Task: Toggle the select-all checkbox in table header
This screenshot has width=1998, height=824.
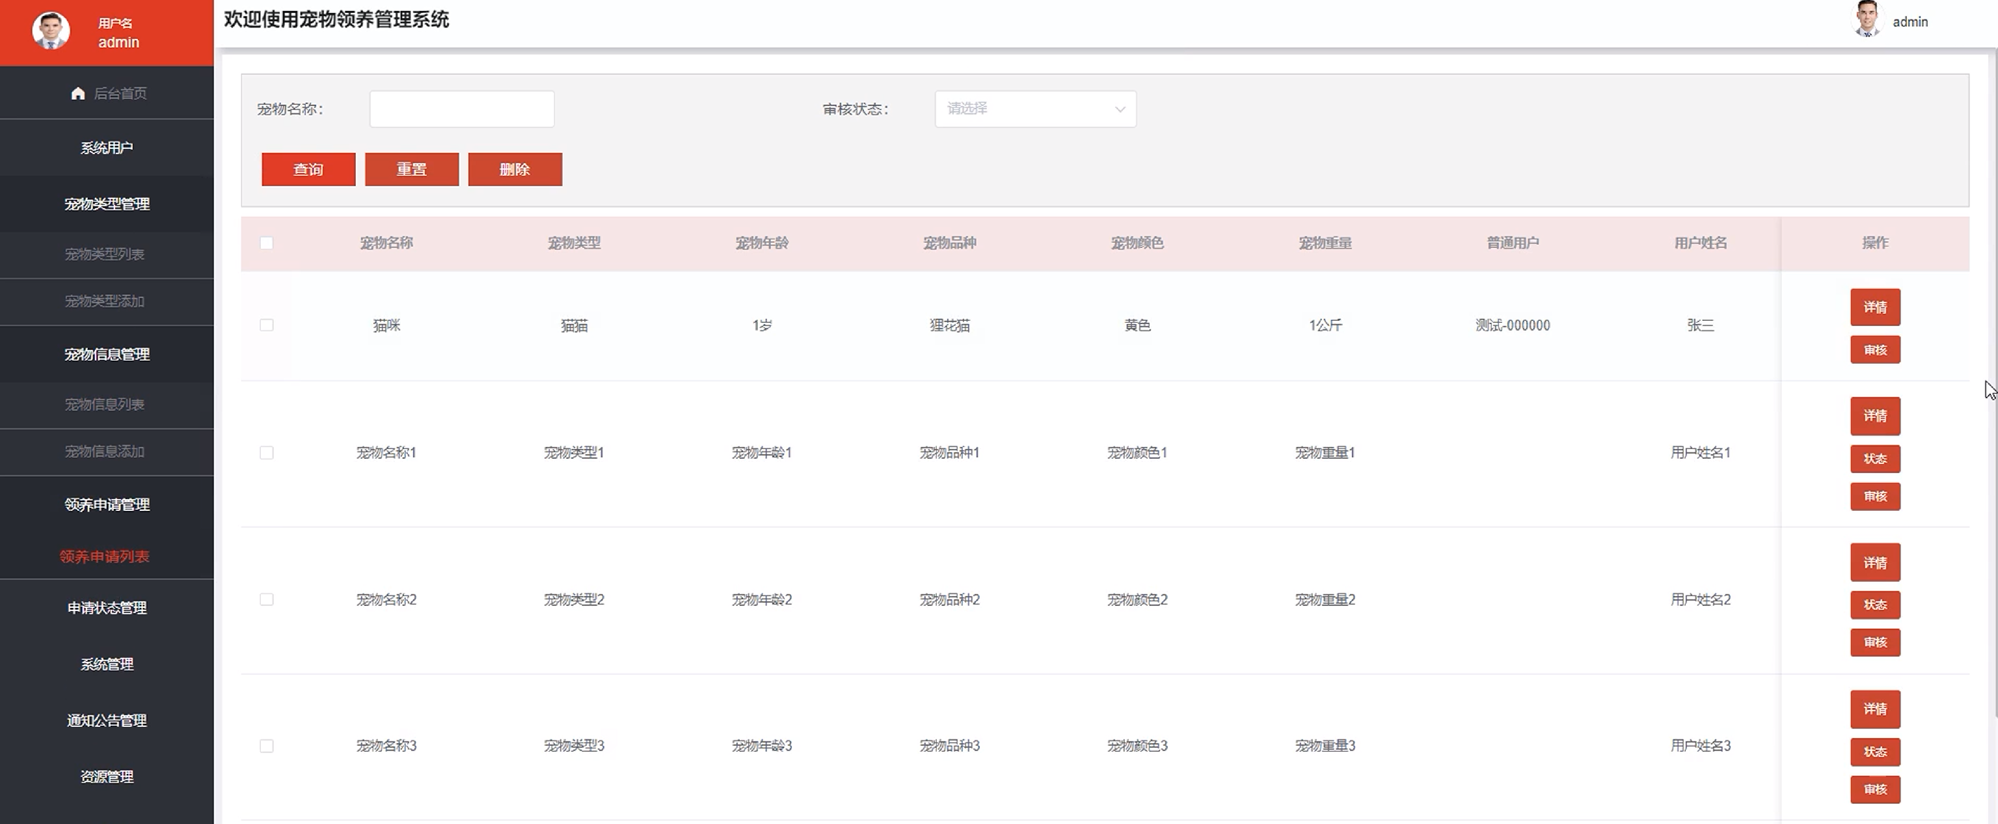Action: tap(267, 243)
